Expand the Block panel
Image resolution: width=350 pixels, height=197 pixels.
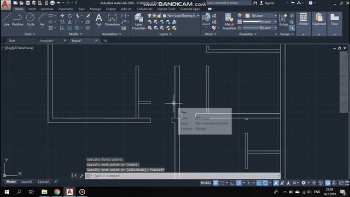click(x=211, y=34)
